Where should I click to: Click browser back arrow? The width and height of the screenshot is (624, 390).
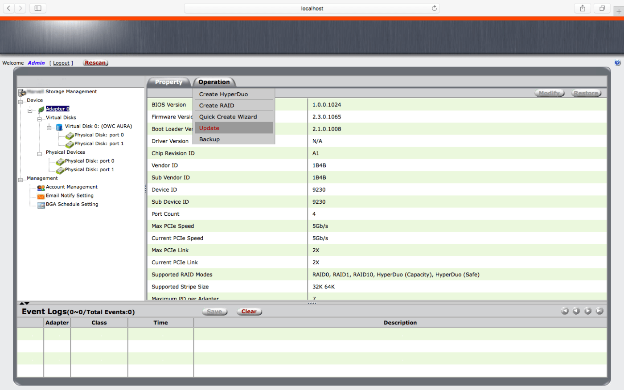pyautogui.click(x=8, y=8)
